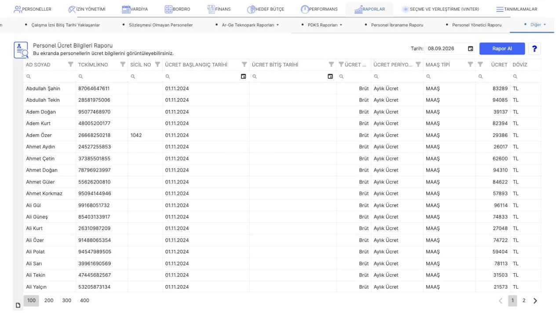
Task: Open the Tarih calendar picker icon
Action: [x=471, y=48]
